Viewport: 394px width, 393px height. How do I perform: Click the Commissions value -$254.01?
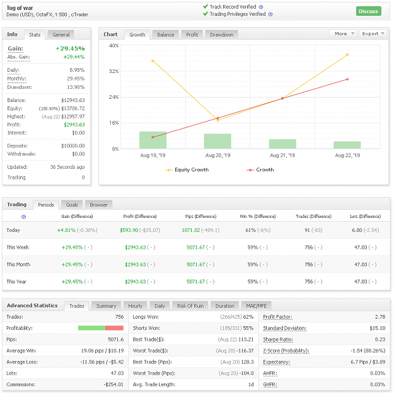pyautogui.click(x=113, y=385)
